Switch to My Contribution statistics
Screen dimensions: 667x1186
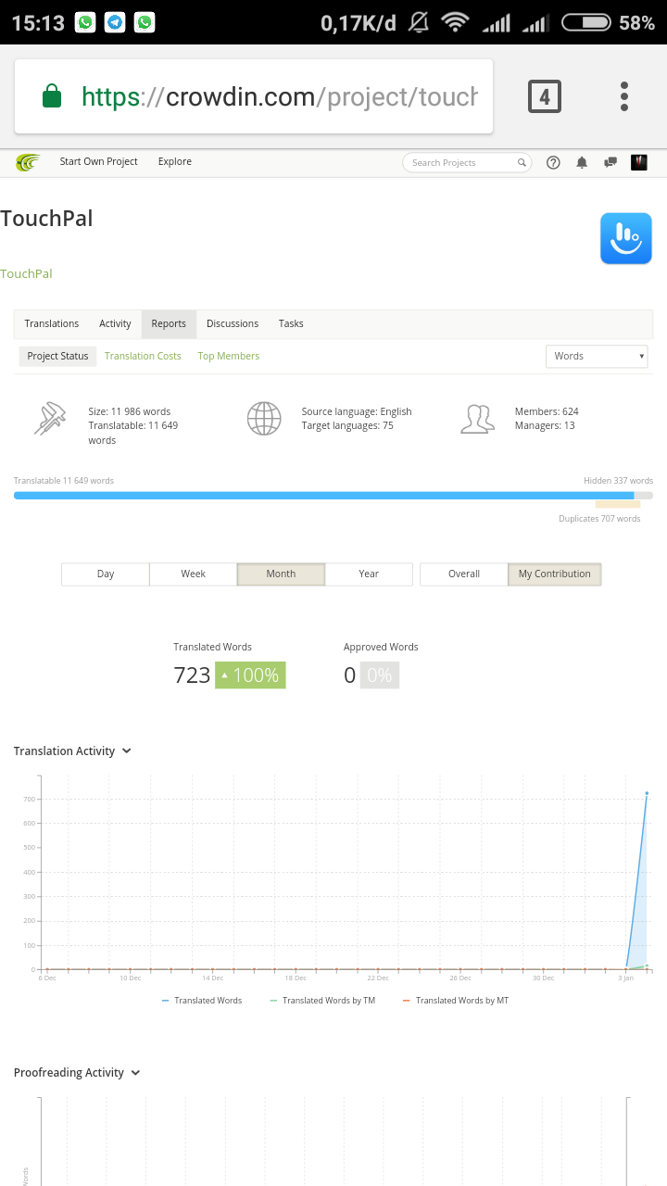click(554, 574)
